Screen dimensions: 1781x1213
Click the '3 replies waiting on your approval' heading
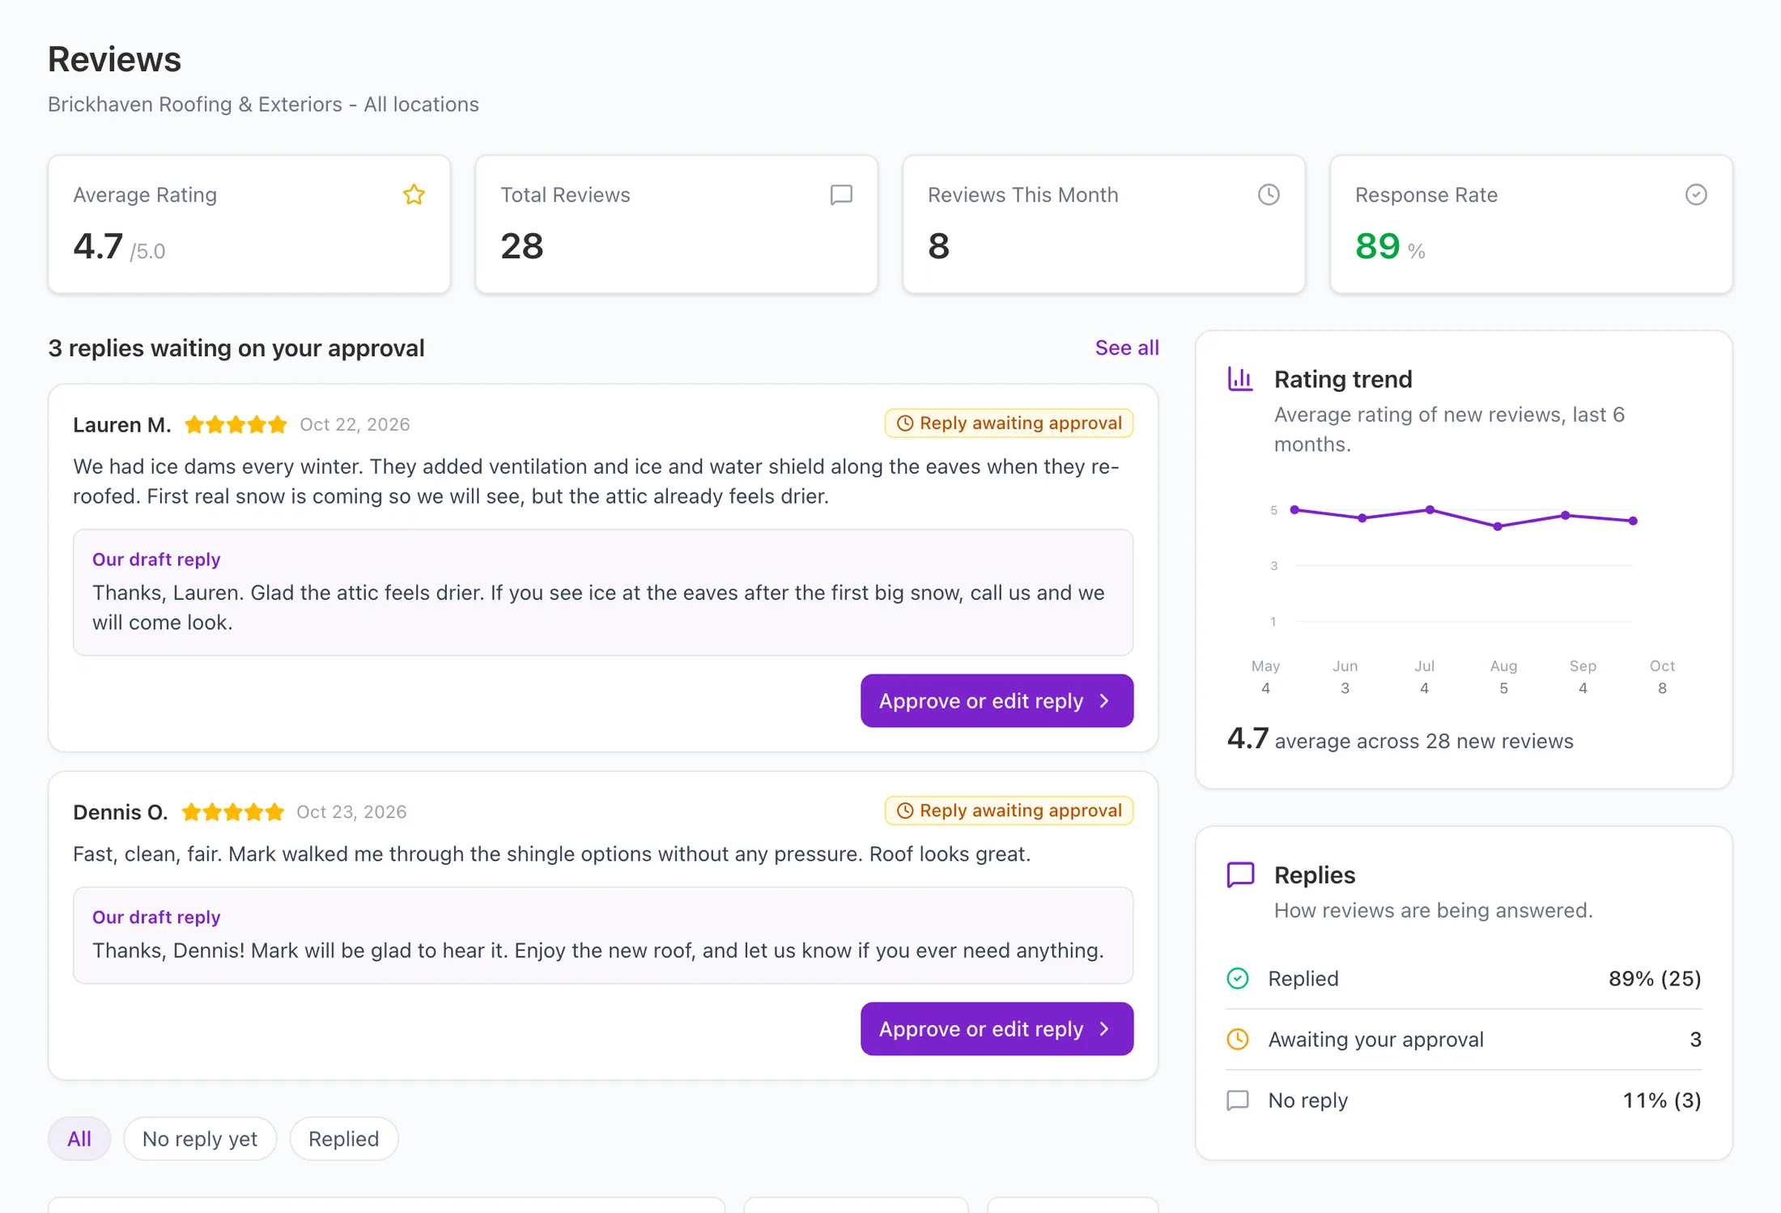tap(236, 347)
